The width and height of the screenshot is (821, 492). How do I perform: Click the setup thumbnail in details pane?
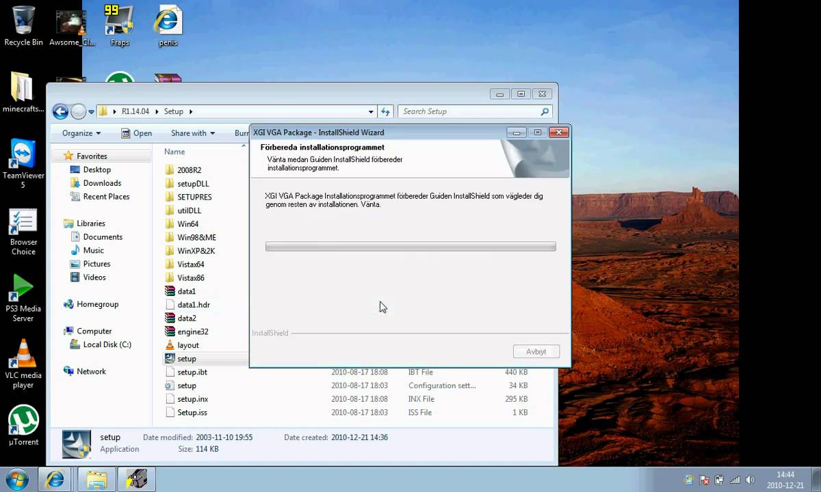76,444
